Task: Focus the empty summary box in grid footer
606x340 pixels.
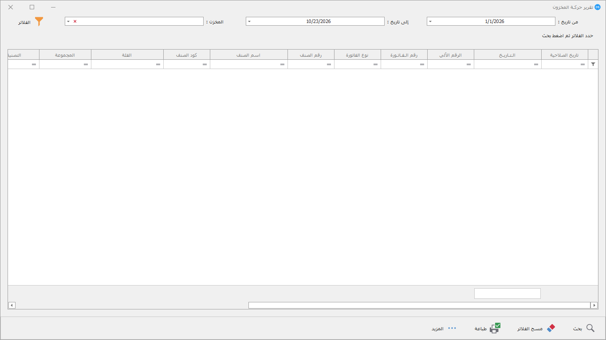Action: tap(508, 294)
